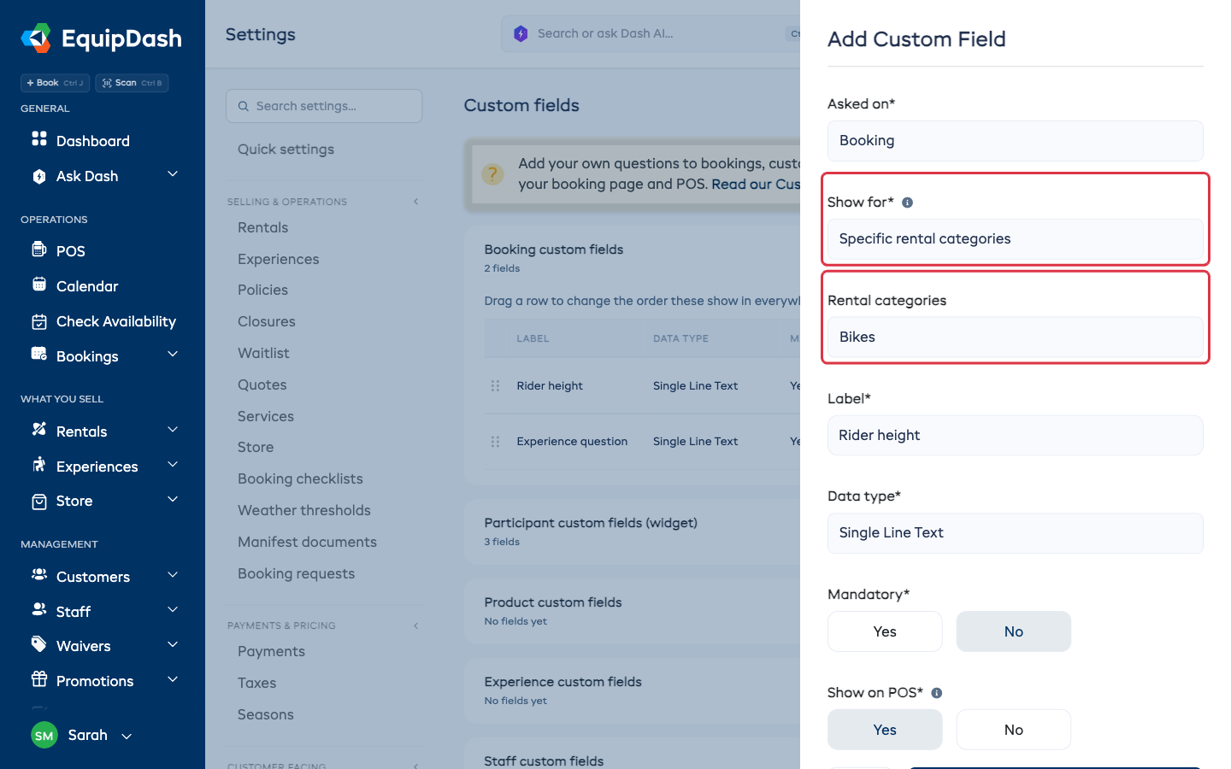
Task: Click the info icon beside Show on POS
Action: click(937, 693)
